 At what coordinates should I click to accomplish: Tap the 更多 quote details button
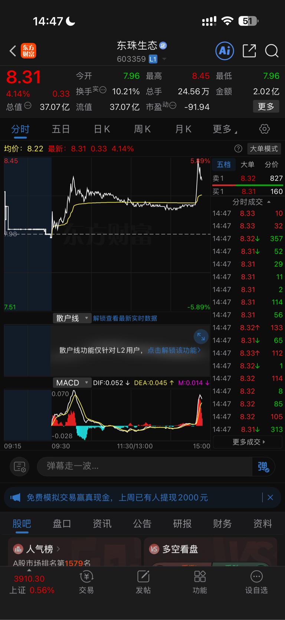click(266, 107)
